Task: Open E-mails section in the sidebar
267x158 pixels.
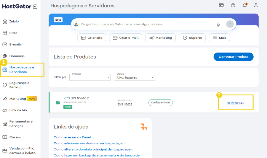Action: point(15,45)
